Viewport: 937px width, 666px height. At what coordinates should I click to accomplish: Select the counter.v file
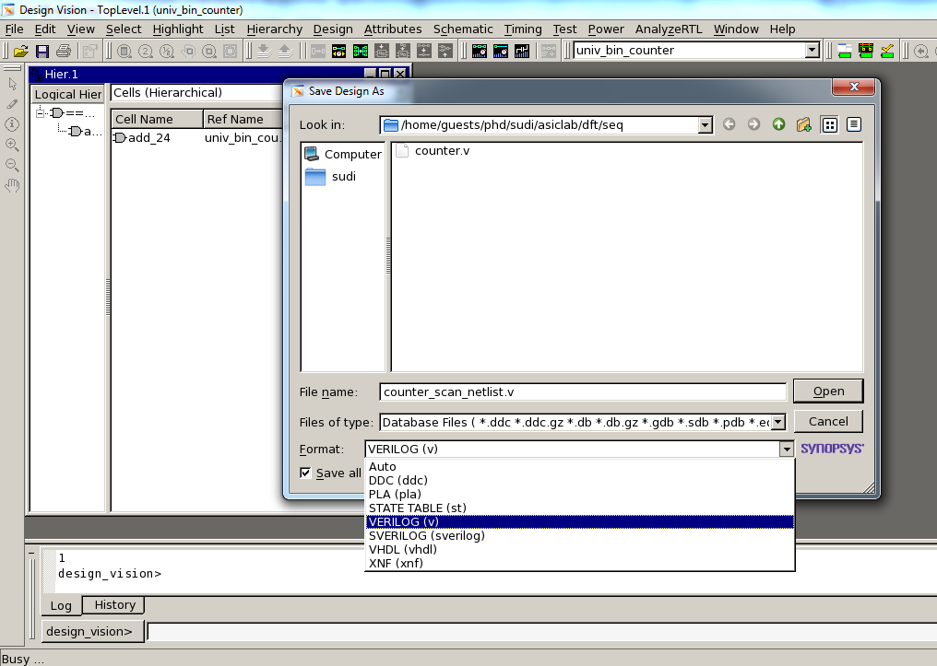click(x=433, y=150)
